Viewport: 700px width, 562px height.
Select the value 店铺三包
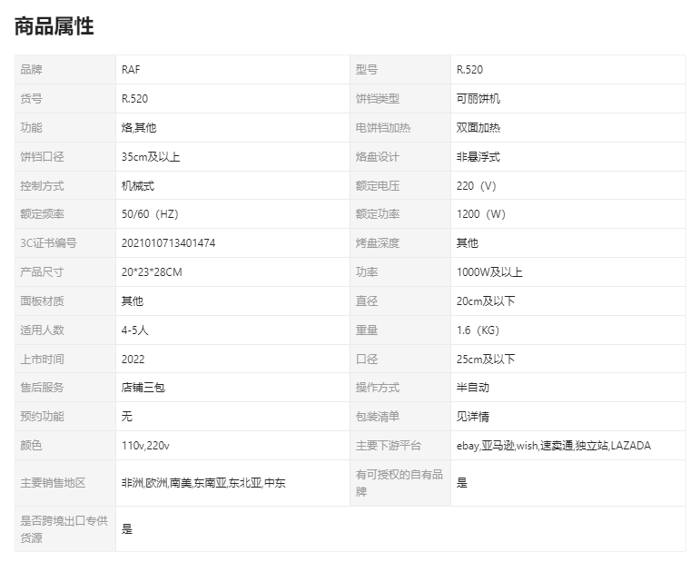[143, 387]
